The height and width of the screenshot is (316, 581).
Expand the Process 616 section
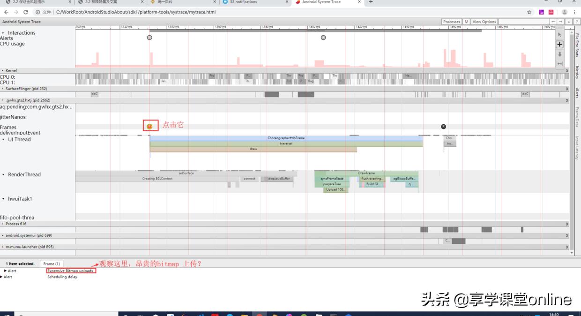[3, 224]
